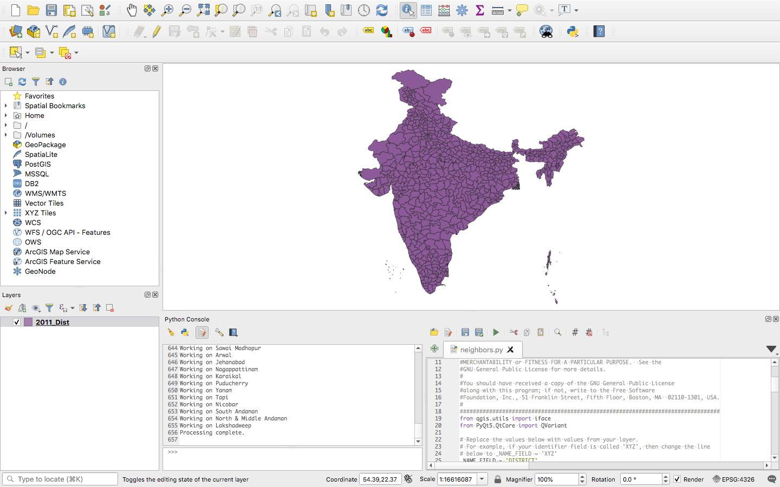Create a new project with the blank page icon

[x=15, y=10]
